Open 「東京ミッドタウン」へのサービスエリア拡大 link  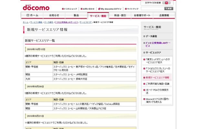point(158,61)
